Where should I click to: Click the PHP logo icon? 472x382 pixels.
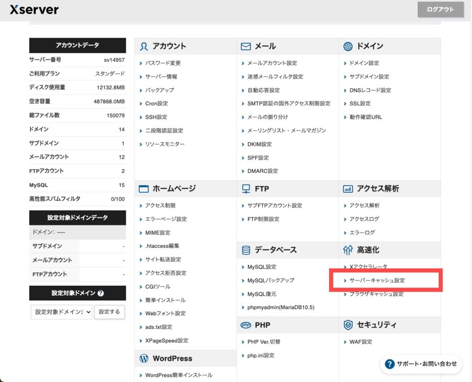click(x=246, y=325)
